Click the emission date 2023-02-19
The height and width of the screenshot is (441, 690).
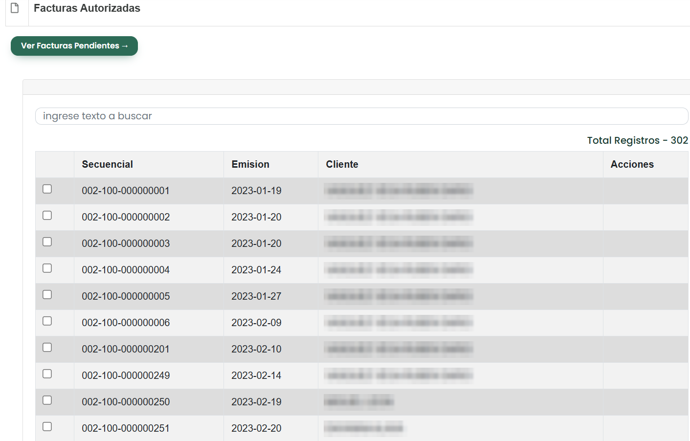[256, 402]
